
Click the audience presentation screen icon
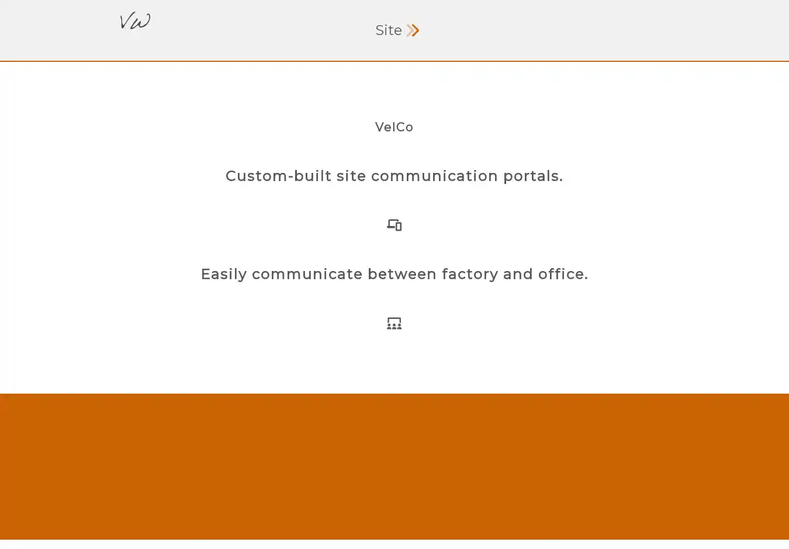point(394,323)
